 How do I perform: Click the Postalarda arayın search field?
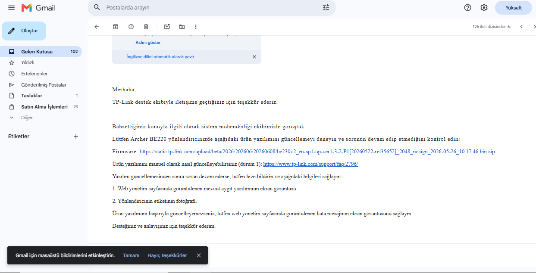[x=211, y=7]
